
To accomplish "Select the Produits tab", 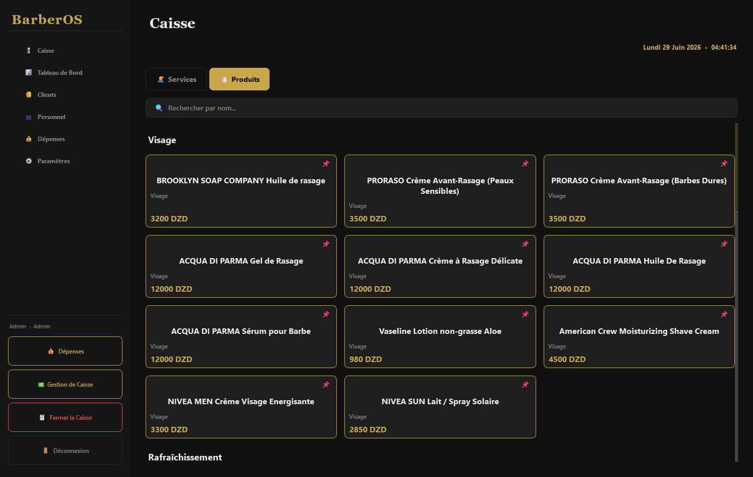I will point(239,79).
